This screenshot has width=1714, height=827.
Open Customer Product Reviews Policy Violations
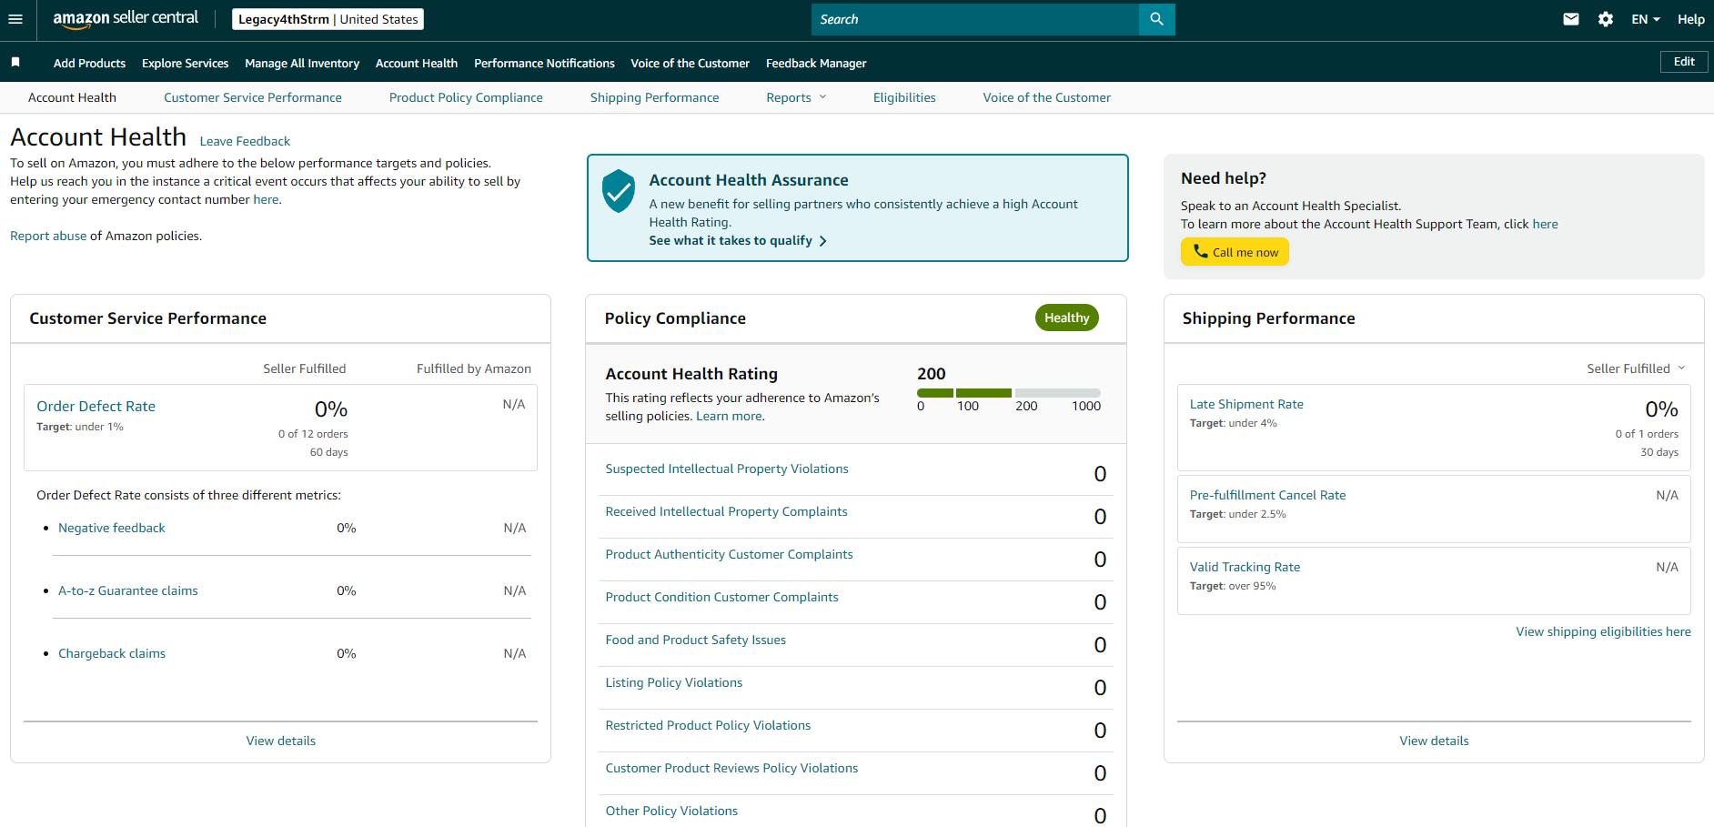tap(732, 768)
